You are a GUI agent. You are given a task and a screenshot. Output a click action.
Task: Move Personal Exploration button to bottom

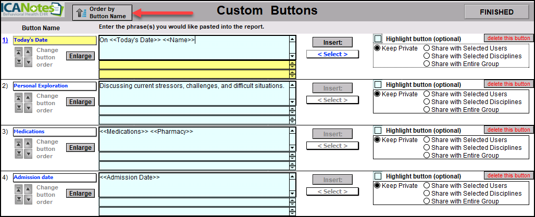coord(19,107)
